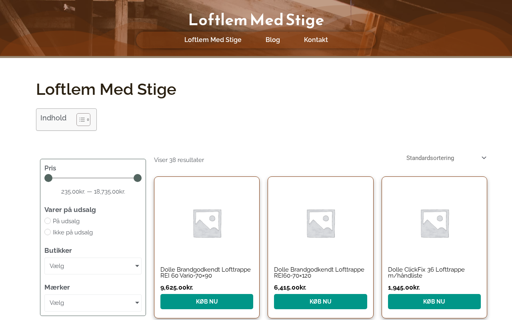
Task: Expand the Standardsortering sort dropdown
Action: (446, 158)
